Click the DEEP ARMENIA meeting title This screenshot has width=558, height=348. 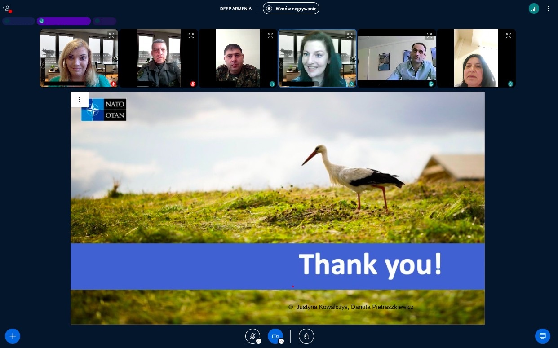(235, 8)
